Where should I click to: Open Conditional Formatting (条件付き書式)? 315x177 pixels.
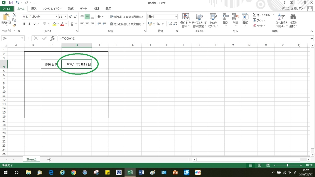[x=186, y=20]
